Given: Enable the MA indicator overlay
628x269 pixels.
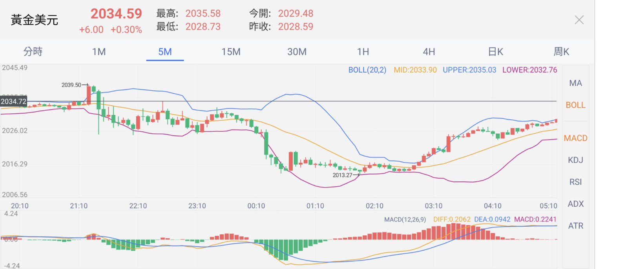Looking at the screenshot, I should coord(575,83).
